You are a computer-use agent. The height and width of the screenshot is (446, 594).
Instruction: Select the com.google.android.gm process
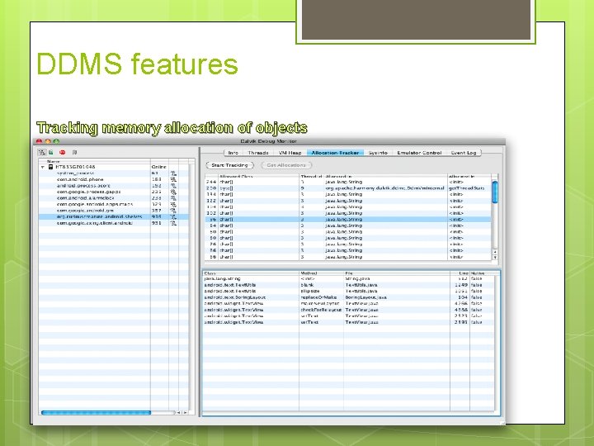[x=114, y=211]
